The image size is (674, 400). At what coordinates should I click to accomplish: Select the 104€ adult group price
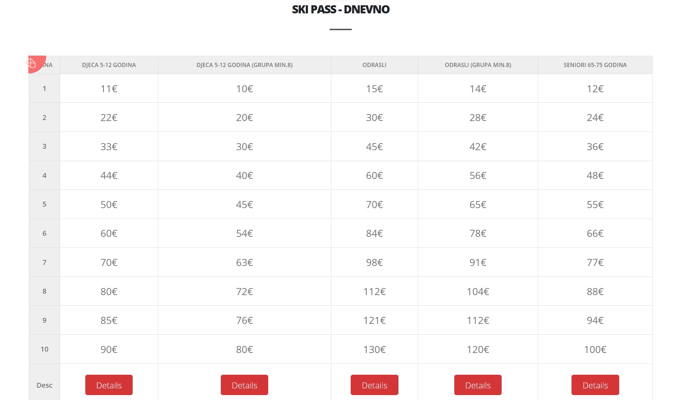[x=478, y=292]
